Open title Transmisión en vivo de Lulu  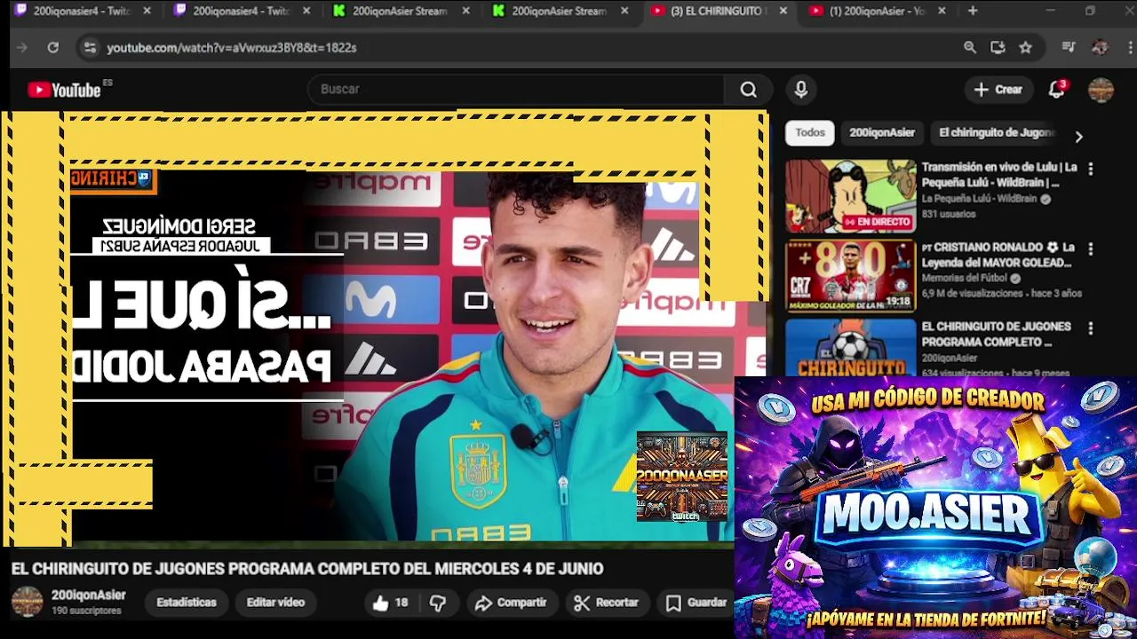pos(998,175)
